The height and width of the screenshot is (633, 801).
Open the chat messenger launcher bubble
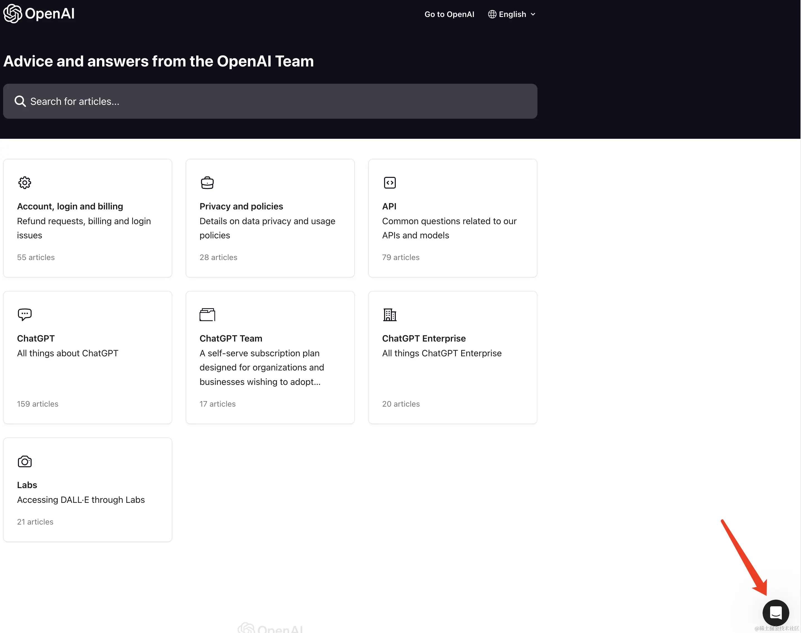775,613
